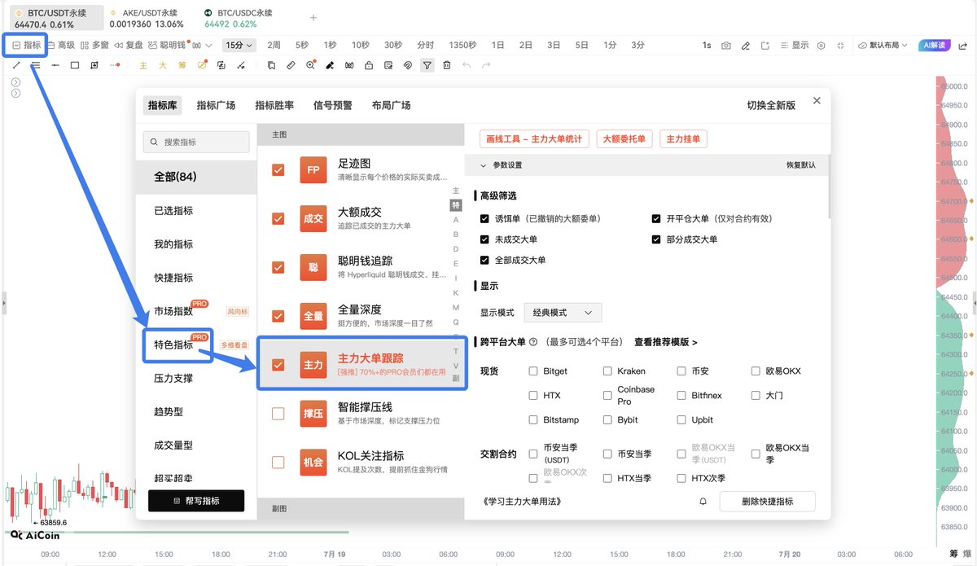Select the 压力支撑 category

pyautogui.click(x=173, y=378)
